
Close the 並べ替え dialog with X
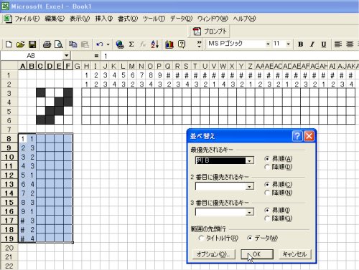(309, 136)
